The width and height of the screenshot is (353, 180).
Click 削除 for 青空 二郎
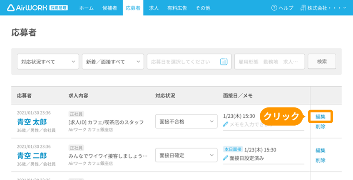321,160
